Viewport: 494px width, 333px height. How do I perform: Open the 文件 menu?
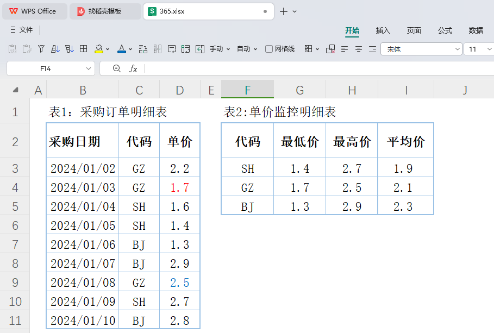[x=21, y=30]
